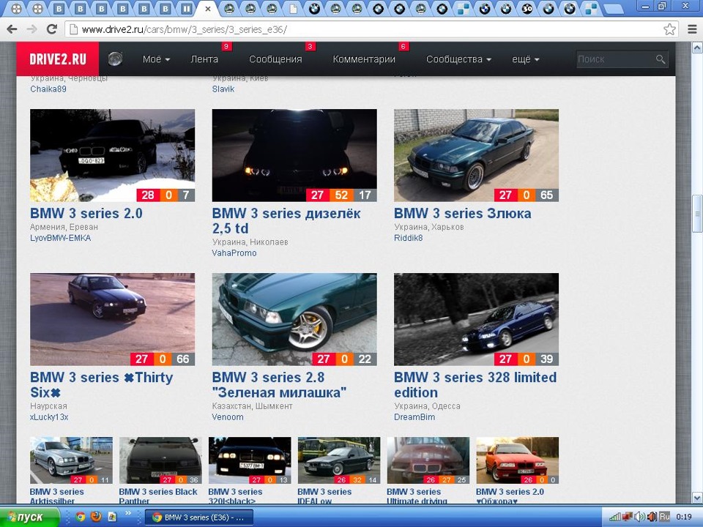Screen dimensions: 703x527
Task: Open user profile xLucky13x
Action: [x=49, y=417]
